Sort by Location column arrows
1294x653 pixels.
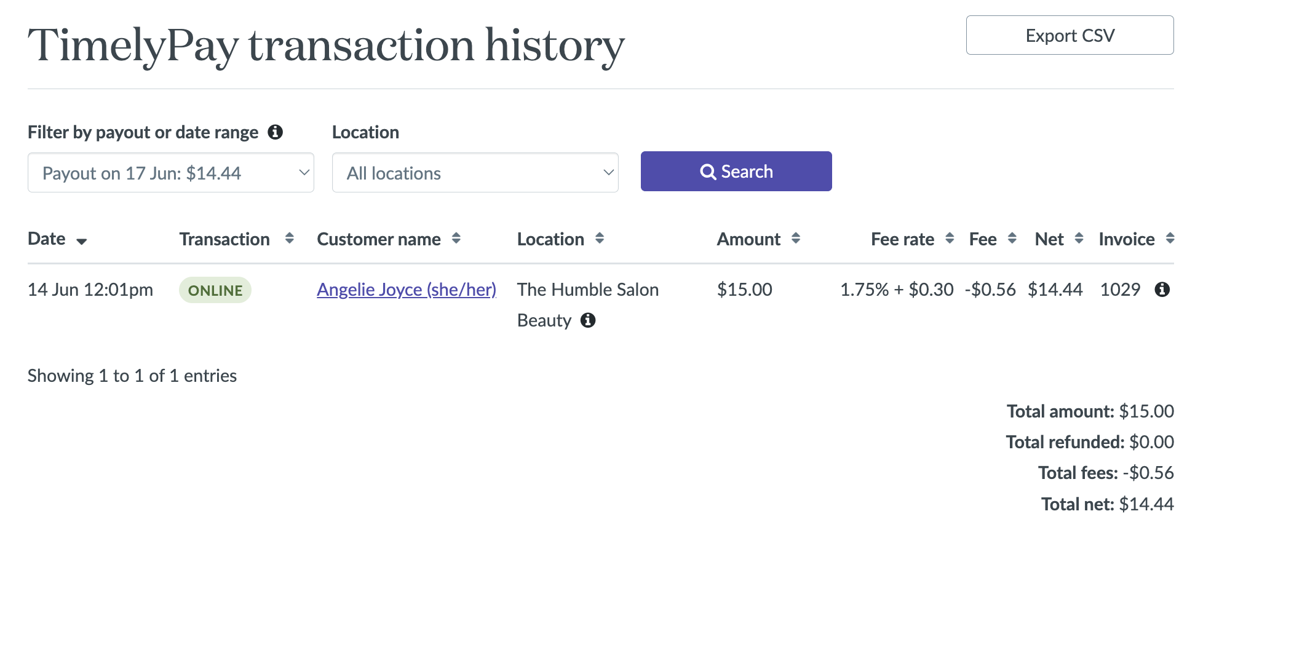click(x=600, y=239)
